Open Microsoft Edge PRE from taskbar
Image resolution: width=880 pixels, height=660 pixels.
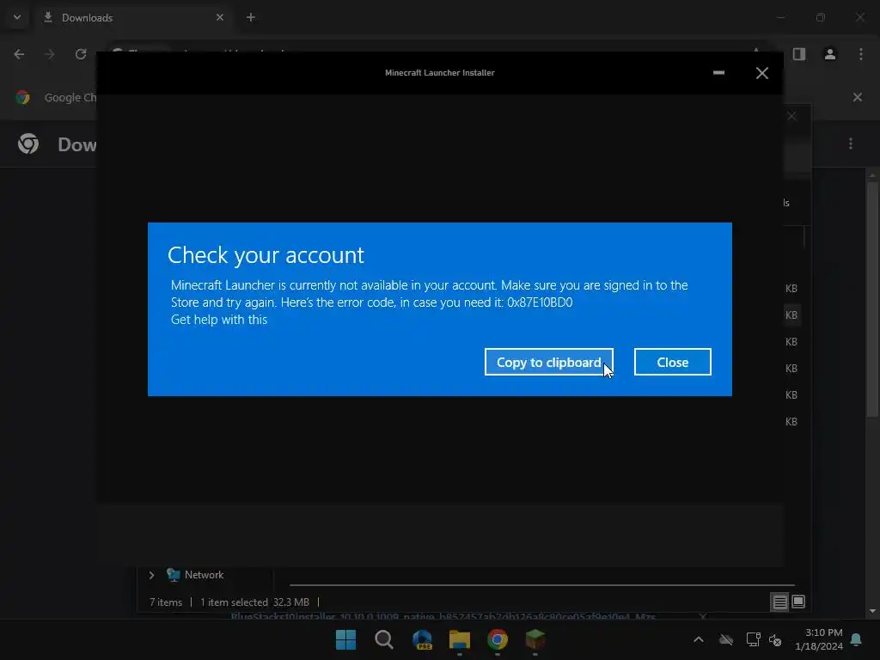point(422,639)
